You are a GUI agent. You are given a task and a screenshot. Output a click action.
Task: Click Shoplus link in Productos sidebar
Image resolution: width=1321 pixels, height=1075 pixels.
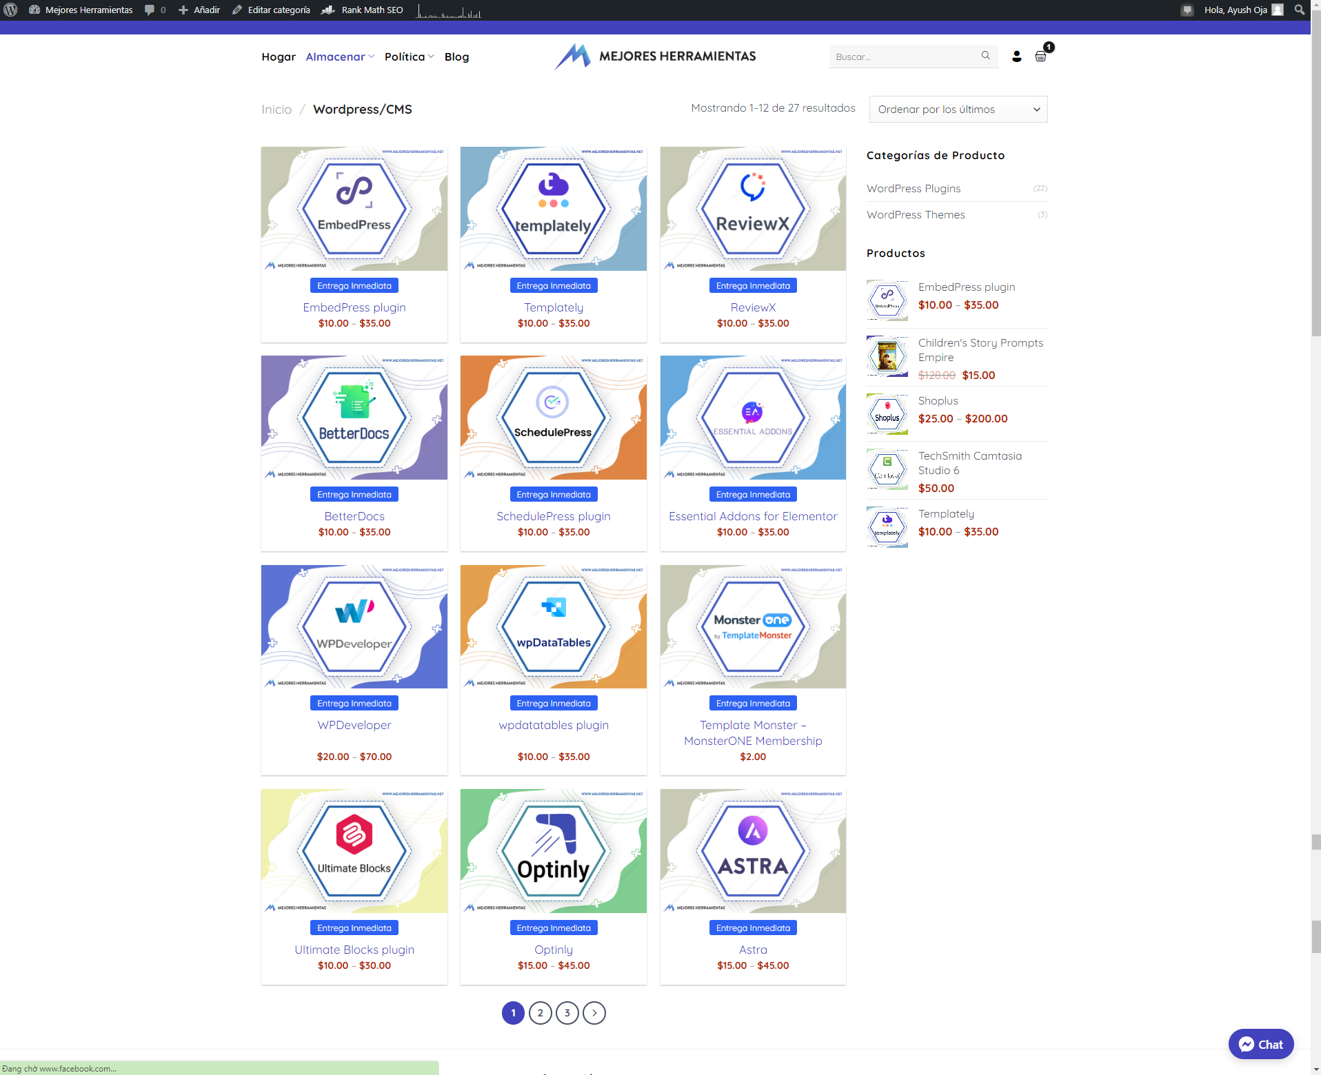pos(938,400)
